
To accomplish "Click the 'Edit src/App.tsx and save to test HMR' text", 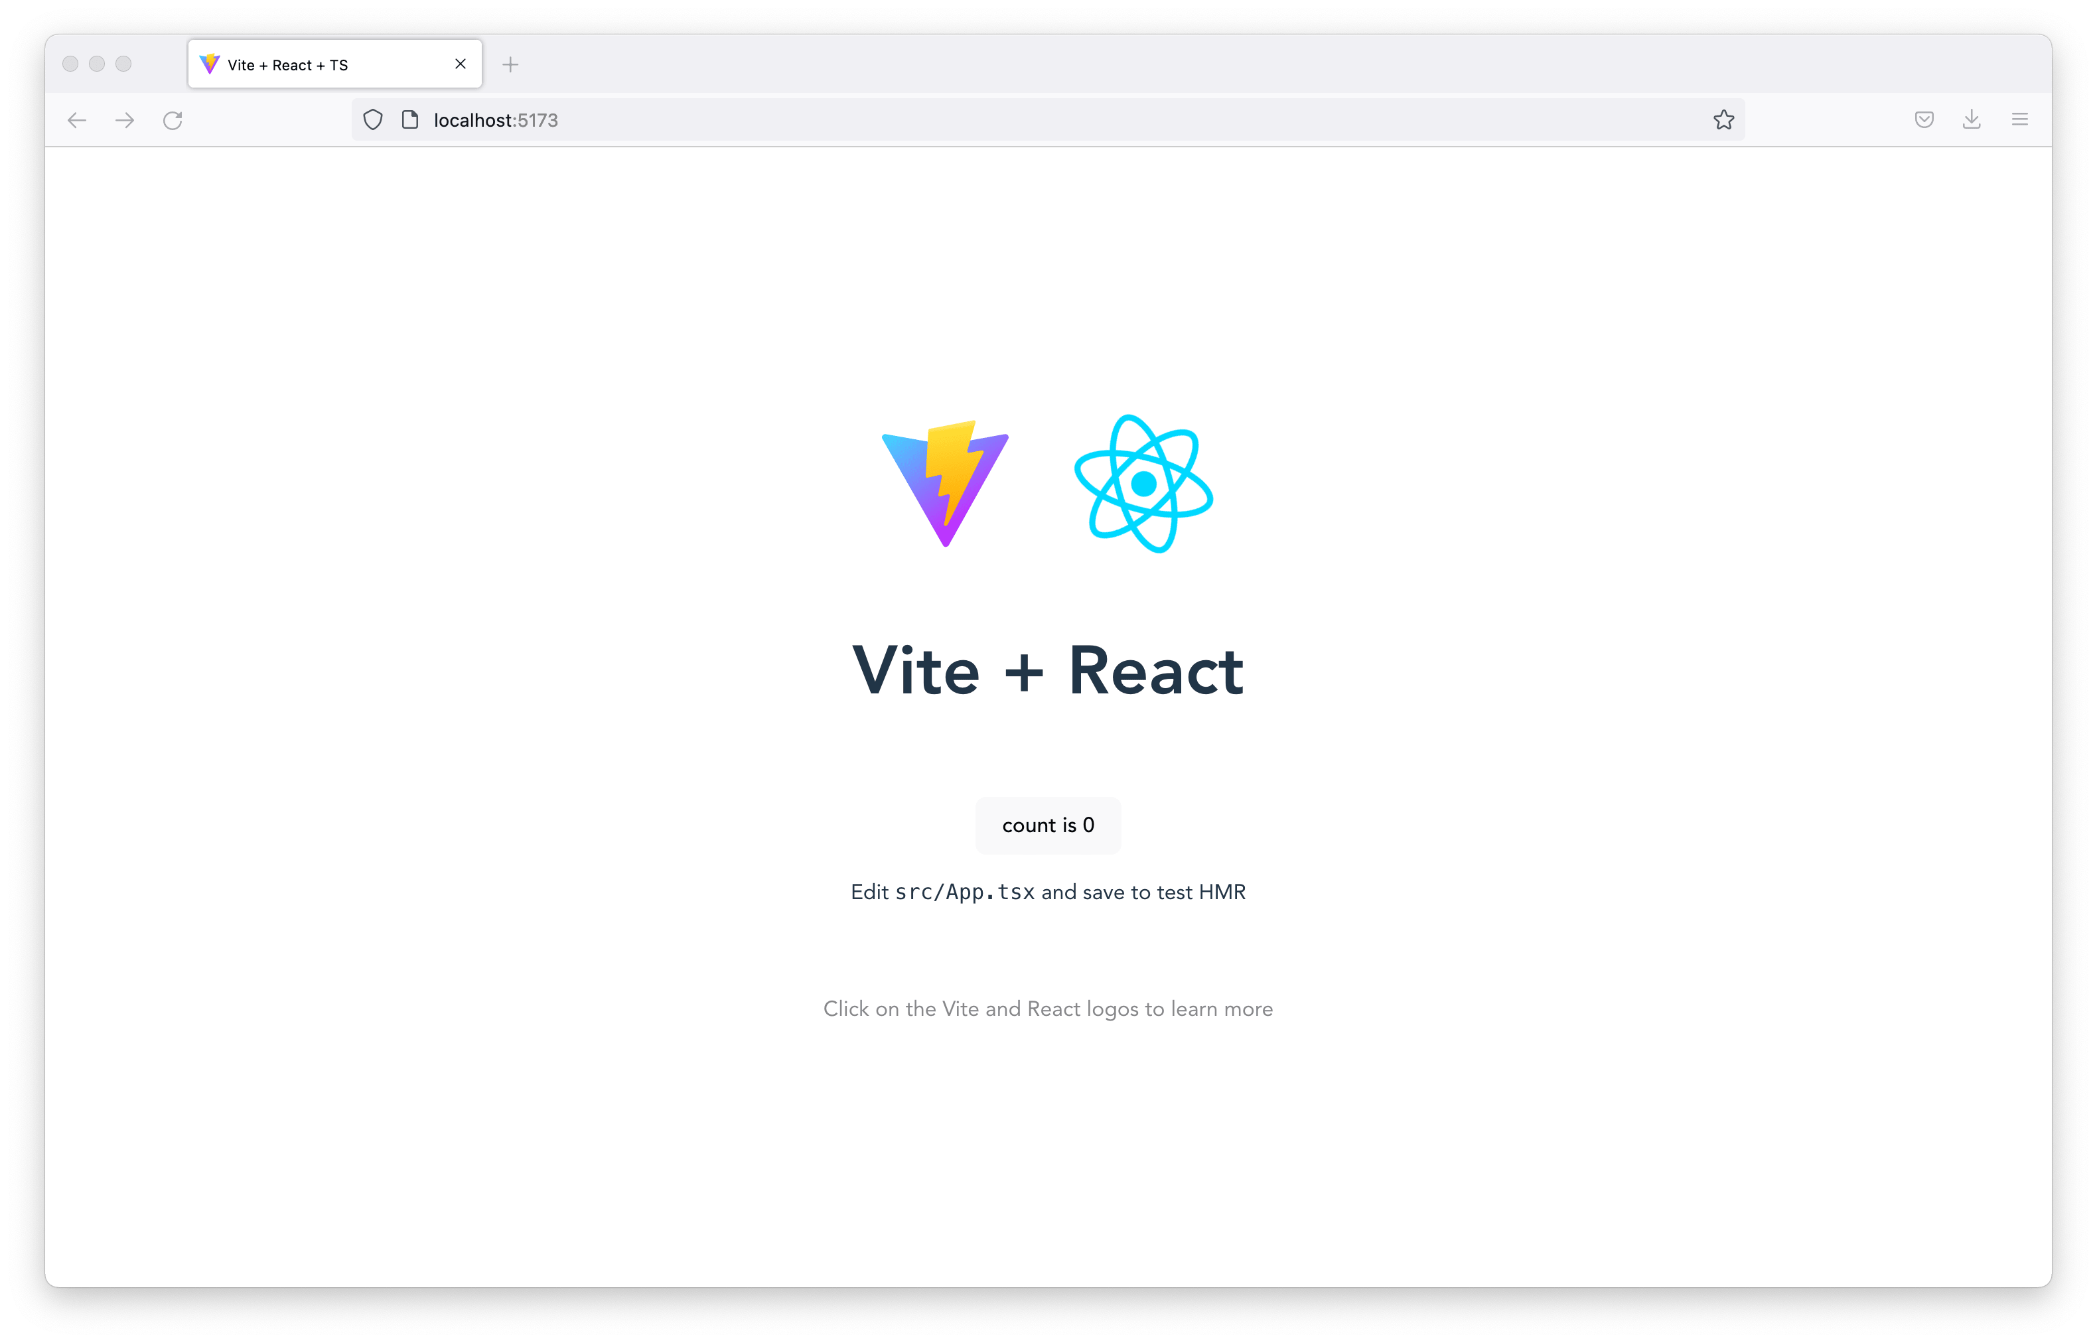I will (x=1048, y=892).
